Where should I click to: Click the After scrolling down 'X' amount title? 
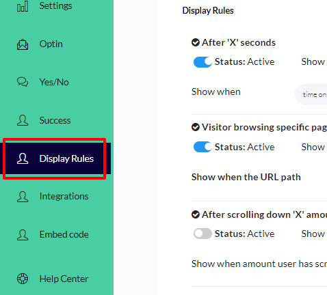(x=264, y=214)
